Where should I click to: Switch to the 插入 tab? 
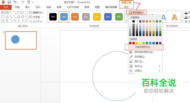coord(27,7)
